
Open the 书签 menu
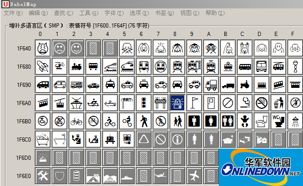165,13
